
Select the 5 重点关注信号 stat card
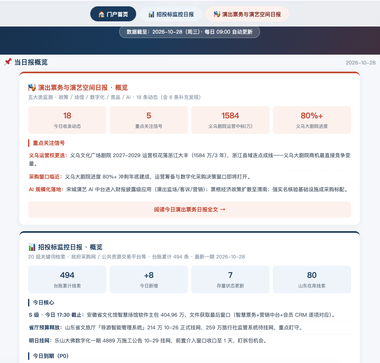(149, 120)
